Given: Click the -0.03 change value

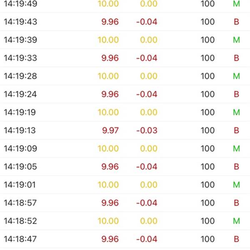Looking at the screenshot, I should [147, 130].
